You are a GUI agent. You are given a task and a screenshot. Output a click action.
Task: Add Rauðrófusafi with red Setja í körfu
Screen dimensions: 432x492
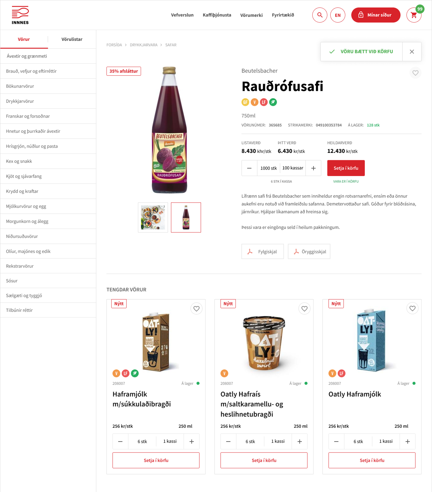(346, 168)
